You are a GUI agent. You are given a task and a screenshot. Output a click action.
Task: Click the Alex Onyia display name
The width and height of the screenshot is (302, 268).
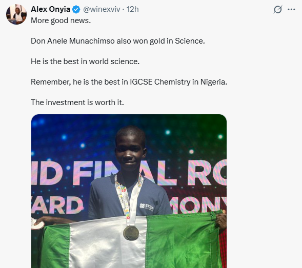coord(51,9)
